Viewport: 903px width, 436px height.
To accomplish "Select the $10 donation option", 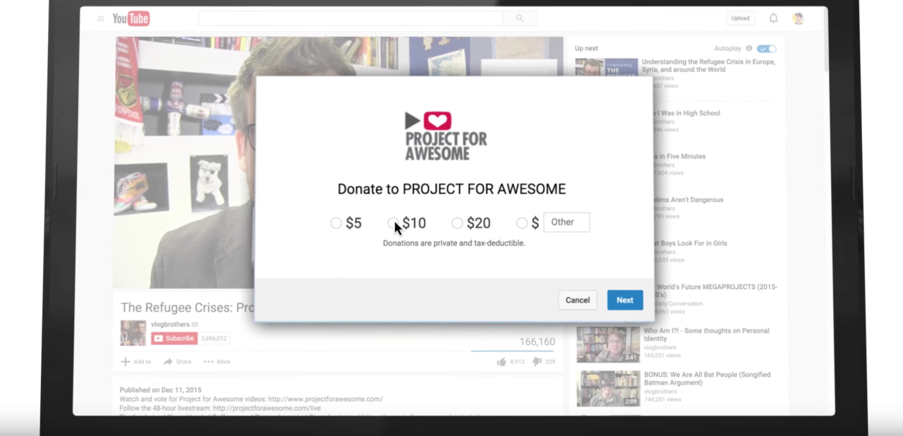I will [x=393, y=223].
